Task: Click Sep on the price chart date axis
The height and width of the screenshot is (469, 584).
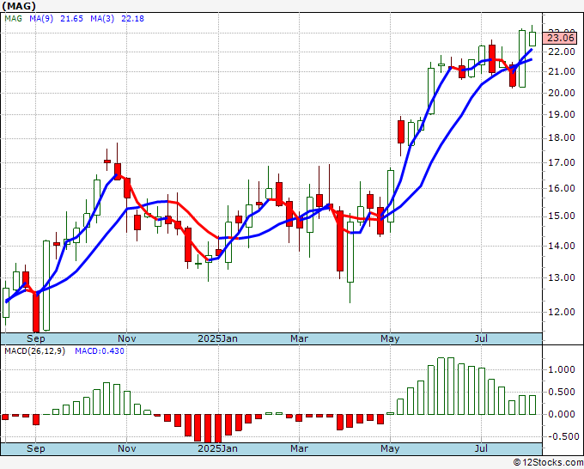Action: (36, 338)
